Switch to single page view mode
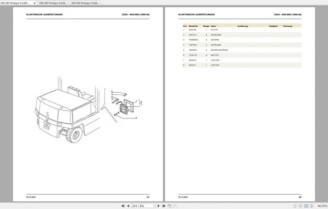Screen dimensions: 328x209 pos(295,206)
